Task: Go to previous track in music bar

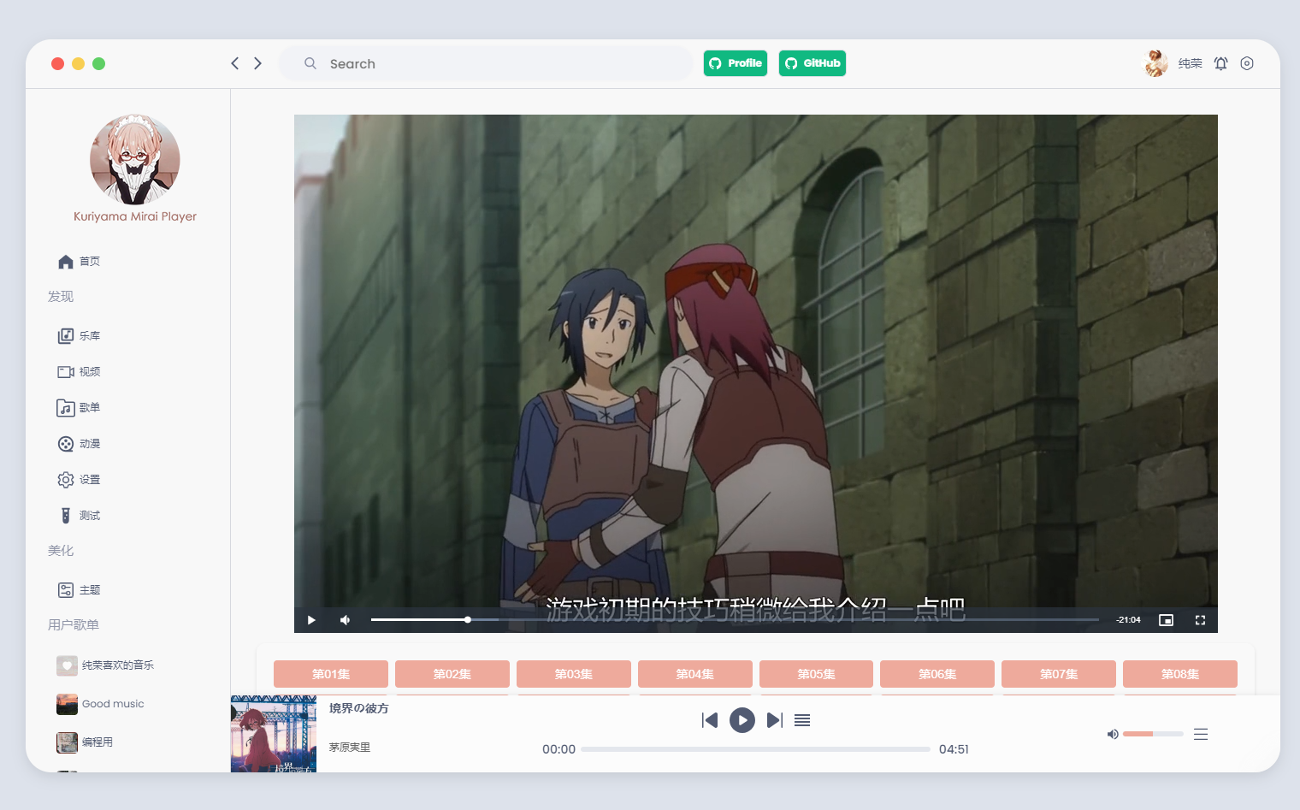Action: coord(710,720)
